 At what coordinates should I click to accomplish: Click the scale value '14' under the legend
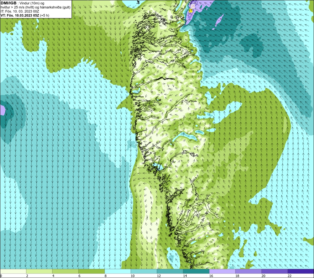pos(185,276)
